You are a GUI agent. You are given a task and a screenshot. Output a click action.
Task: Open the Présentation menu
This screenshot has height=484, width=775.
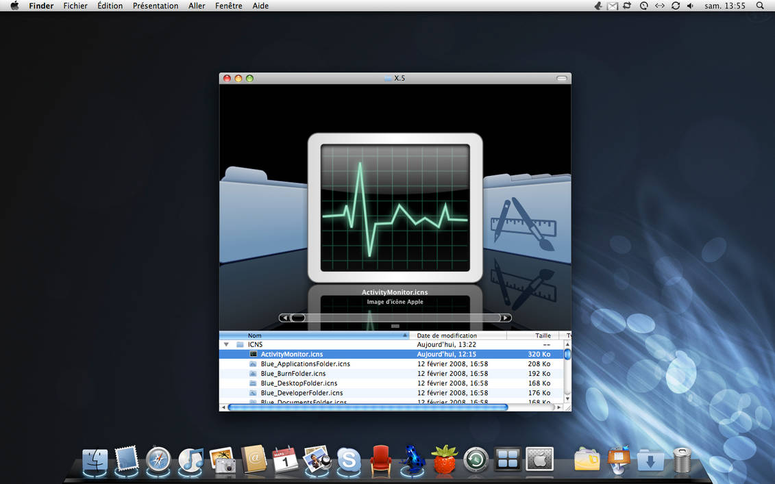pos(155,6)
